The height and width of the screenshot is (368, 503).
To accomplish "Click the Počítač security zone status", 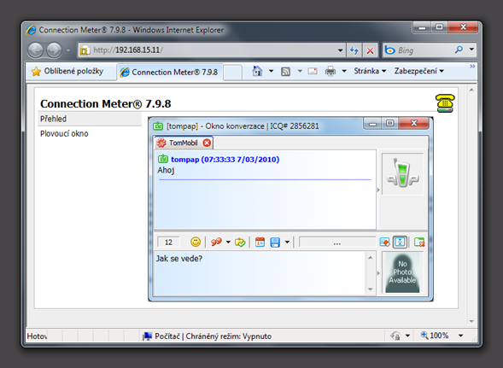I will tap(207, 336).
